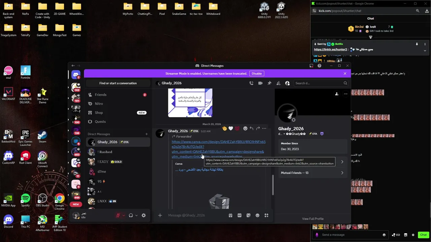
Task: Add 100 reaction to the message
Action: (237, 128)
